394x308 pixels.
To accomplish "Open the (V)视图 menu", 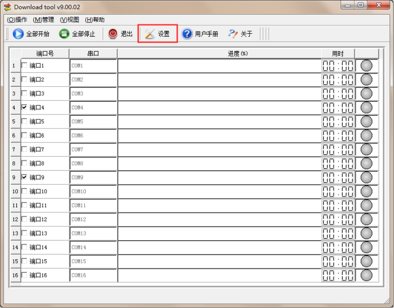I will (69, 20).
